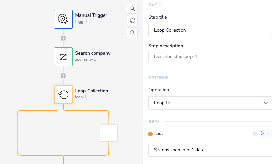
Task: Click the empty placeholder box inside loop
Action: point(109,133)
